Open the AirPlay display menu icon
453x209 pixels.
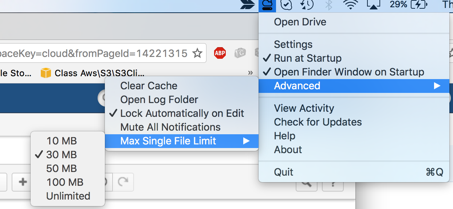click(373, 5)
